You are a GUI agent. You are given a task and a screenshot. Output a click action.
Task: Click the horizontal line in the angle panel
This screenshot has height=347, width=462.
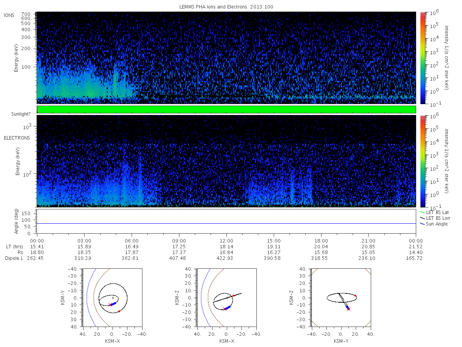click(x=226, y=223)
